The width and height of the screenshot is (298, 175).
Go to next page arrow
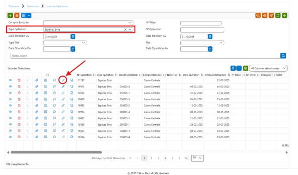pos(179,158)
